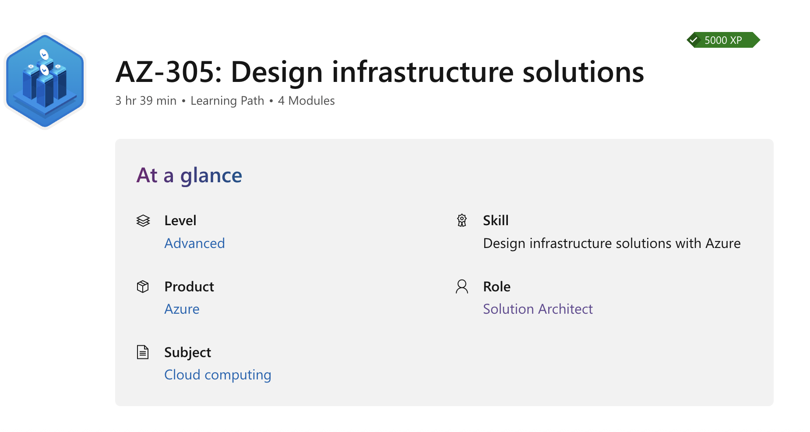Click the 5000 XP badge
Screen dimensions: 810x432
[723, 40]
